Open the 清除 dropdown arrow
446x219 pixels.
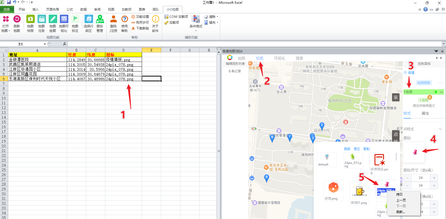pyautogui.click(x=218, y=17)
